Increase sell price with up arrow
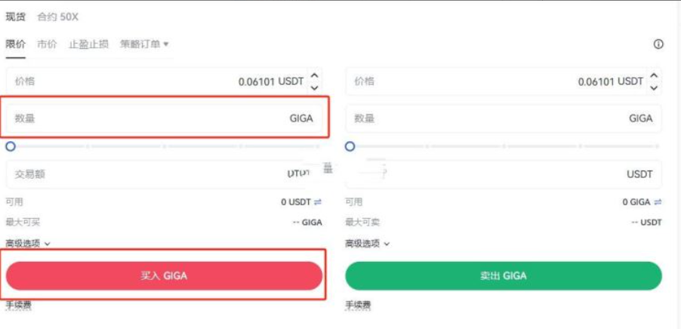This screenshot has width=681, height=329. pyautogui.click(x=655, y=75)
